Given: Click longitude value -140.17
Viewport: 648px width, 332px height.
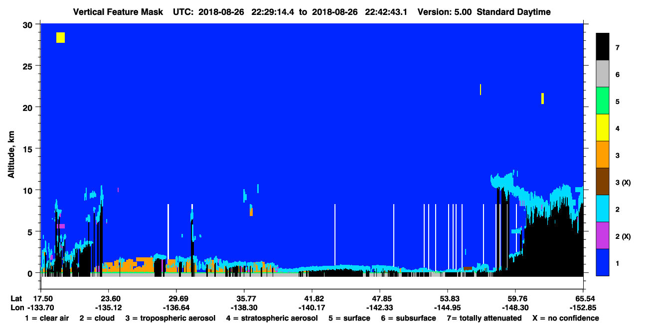Looking at the screenshot, I should coord(312,307).
